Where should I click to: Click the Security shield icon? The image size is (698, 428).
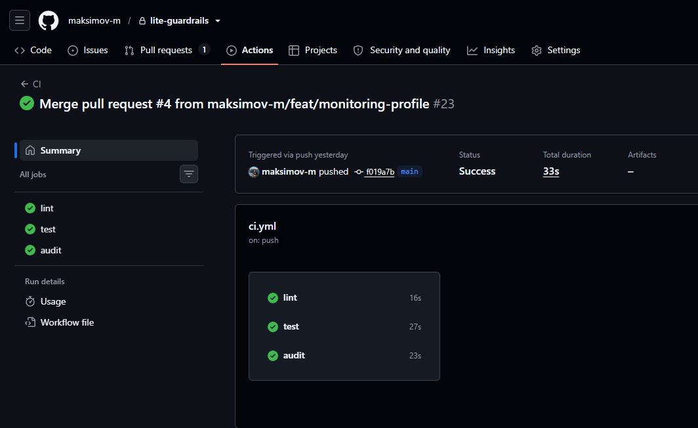point(358,51)
